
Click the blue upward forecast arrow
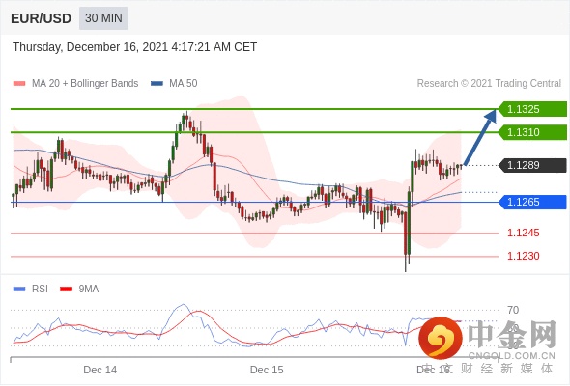(x=480, y=137)
